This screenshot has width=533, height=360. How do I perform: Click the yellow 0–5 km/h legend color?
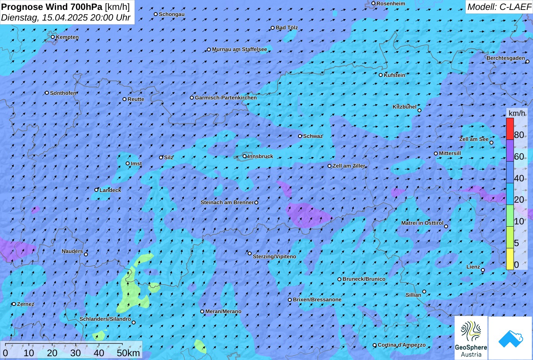[x=510, y=259]
